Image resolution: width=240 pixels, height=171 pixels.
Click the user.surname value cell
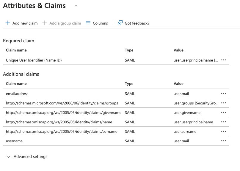(x=185, y=131)
